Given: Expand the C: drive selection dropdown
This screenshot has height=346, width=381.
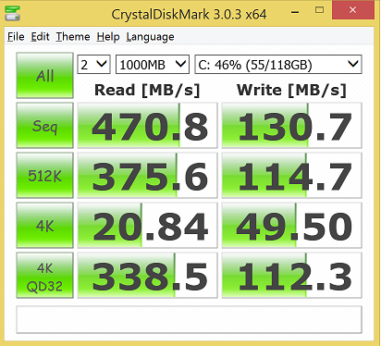Looking at the screenshot, I should click(x=278, y=65).
